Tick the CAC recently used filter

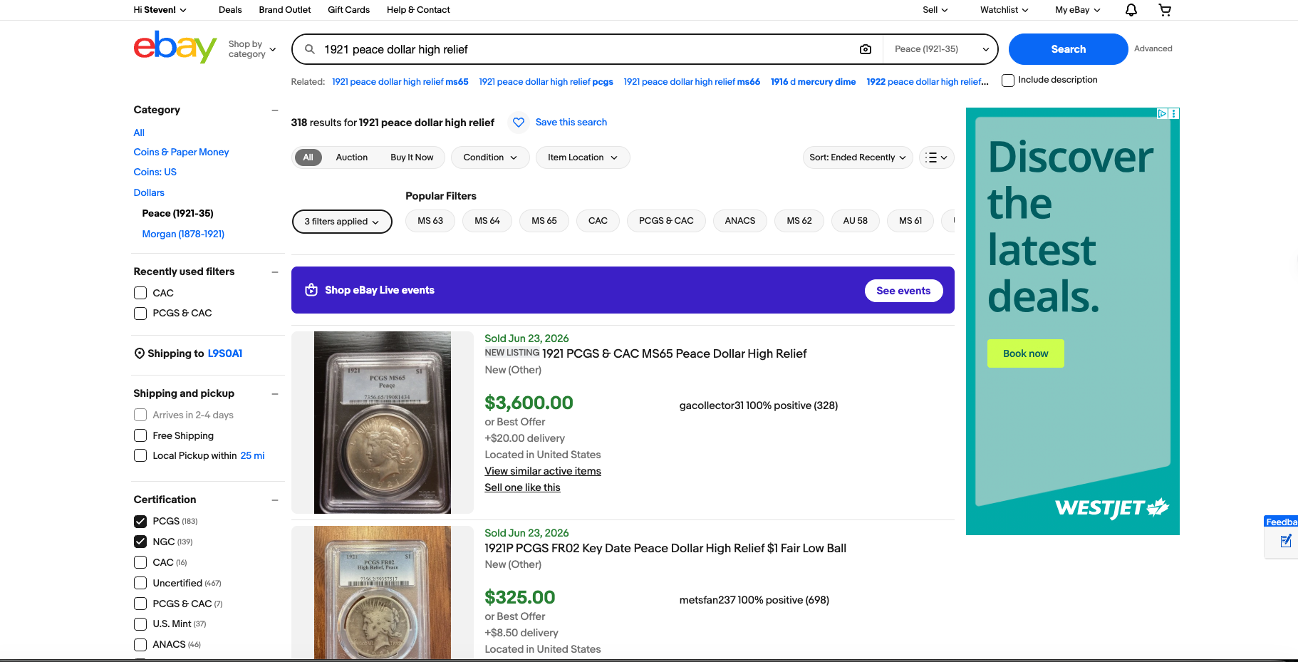140,293
